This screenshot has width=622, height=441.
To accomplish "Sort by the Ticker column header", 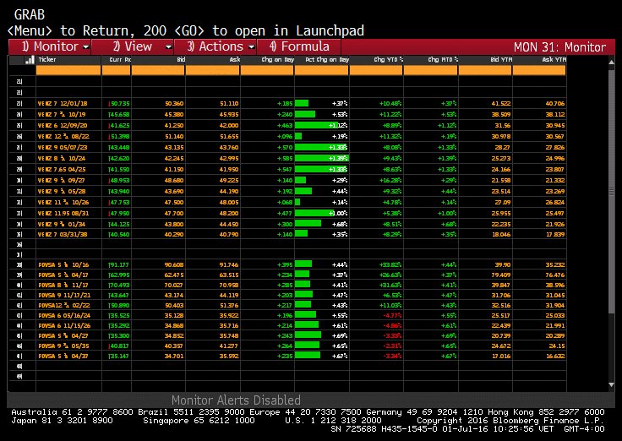I will coord(47,59).
